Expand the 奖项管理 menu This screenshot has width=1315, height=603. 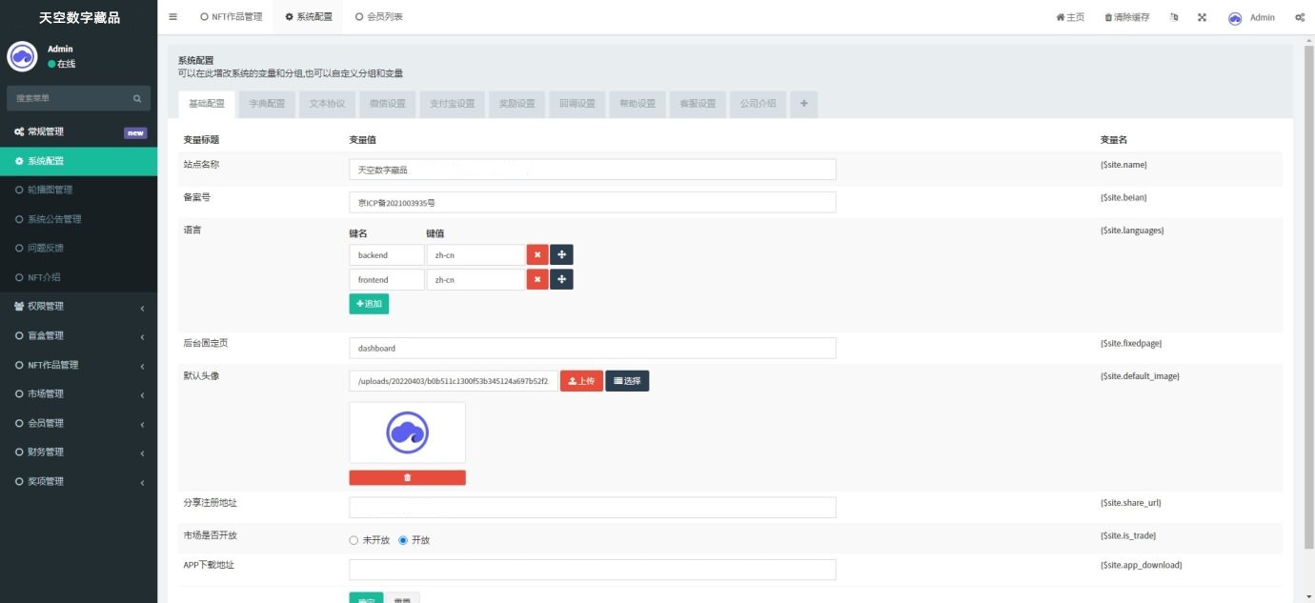78,481
